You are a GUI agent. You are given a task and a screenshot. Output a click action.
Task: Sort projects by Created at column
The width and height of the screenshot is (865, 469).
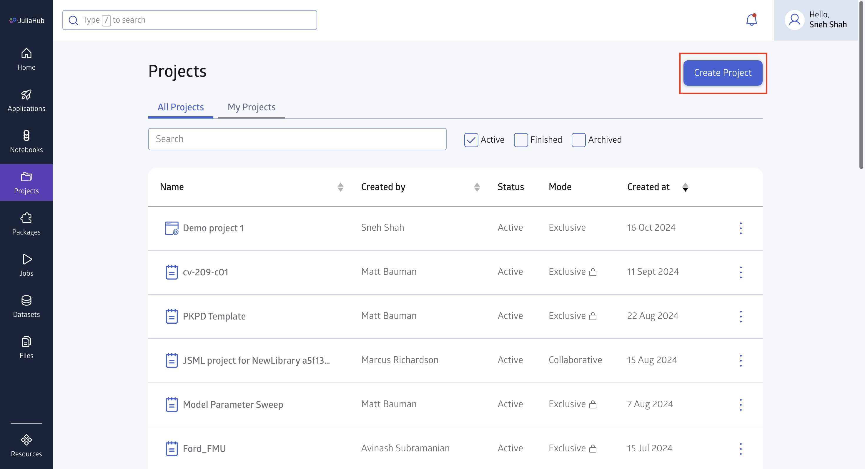pyautogui.click(x=685, y=187)
